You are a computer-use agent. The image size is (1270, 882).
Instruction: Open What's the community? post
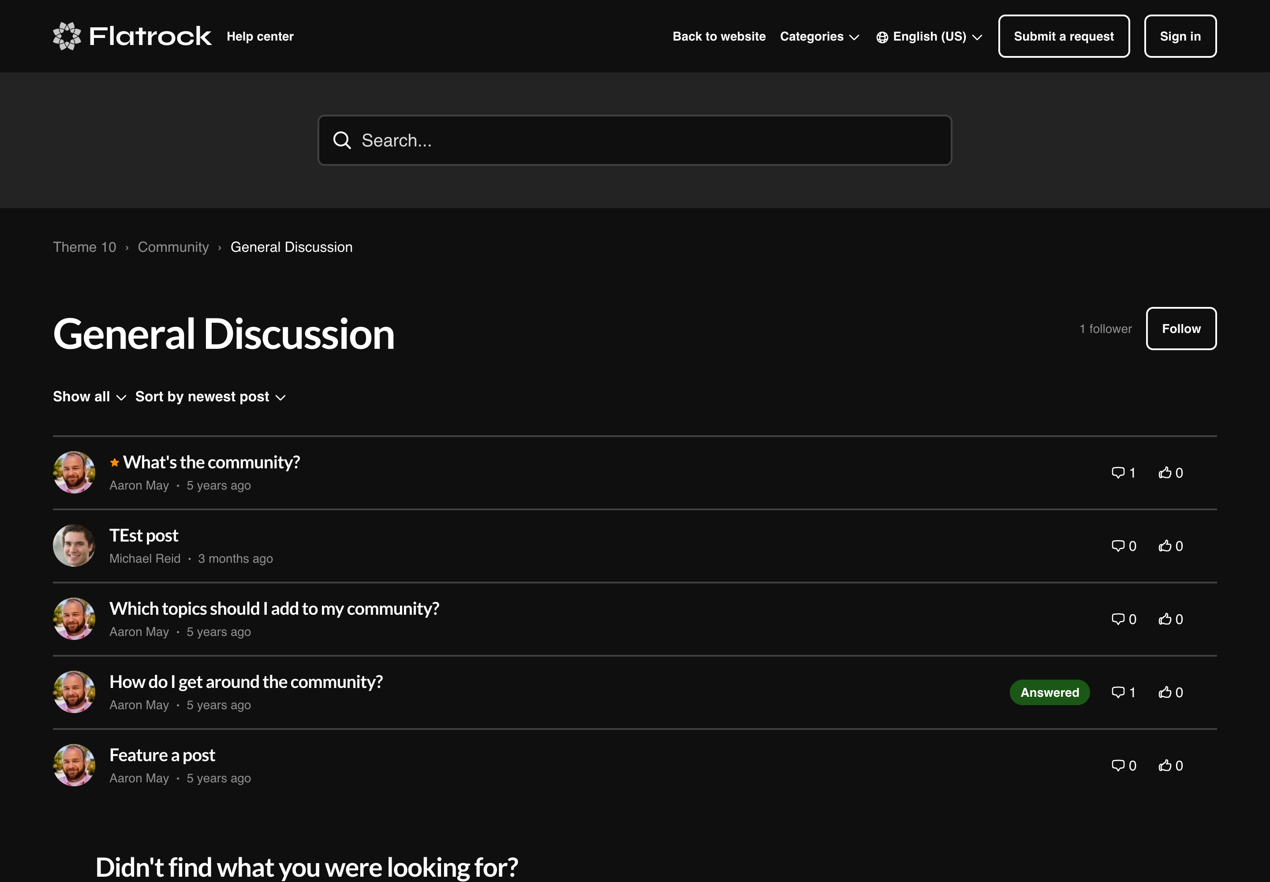[x=211, y=462]
